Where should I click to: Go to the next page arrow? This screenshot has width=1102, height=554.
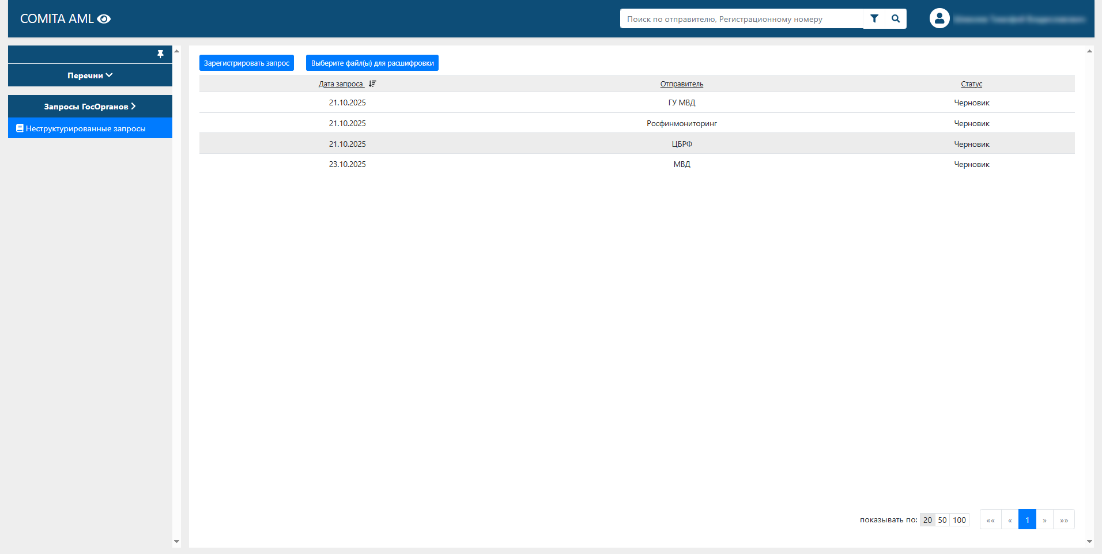pyautogui.click(x=1044, y=519)
